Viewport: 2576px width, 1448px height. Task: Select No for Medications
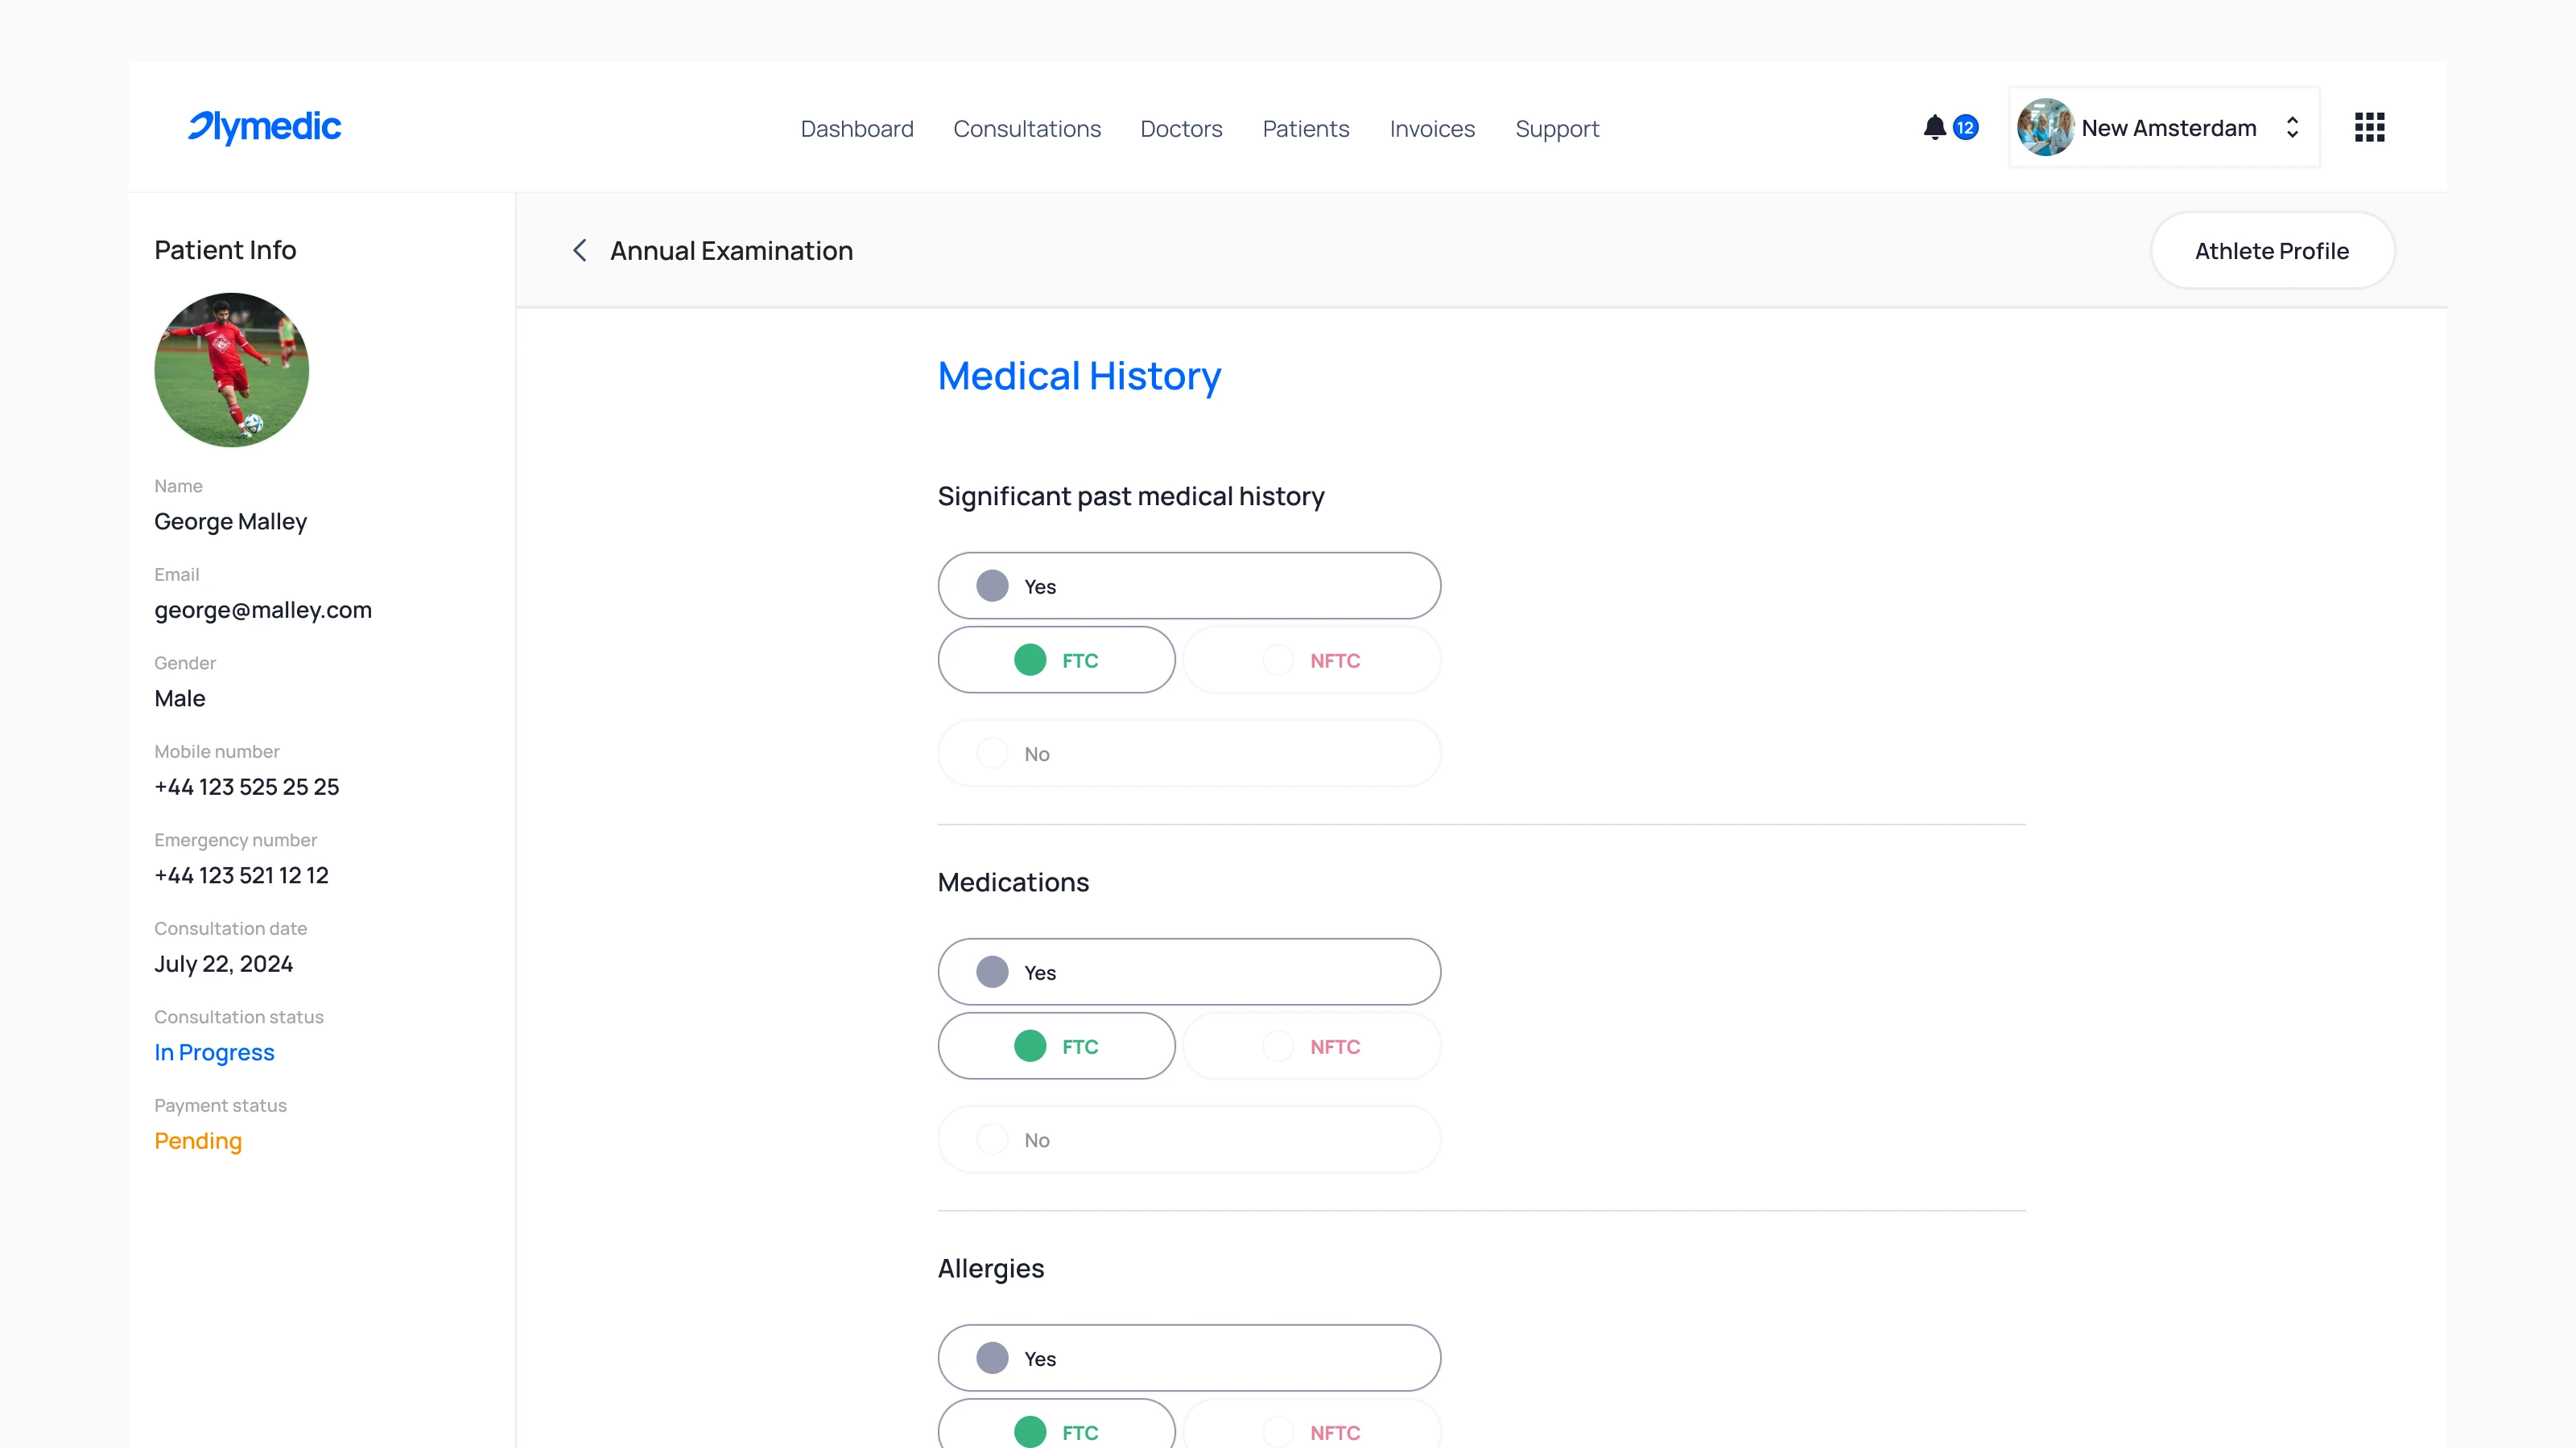point(1189,1138)
